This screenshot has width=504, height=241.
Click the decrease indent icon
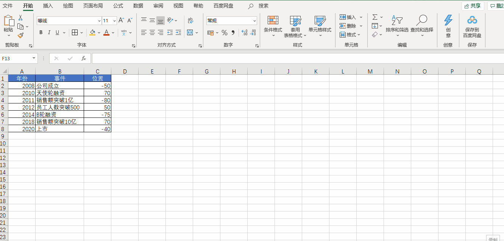pos(170,33)
